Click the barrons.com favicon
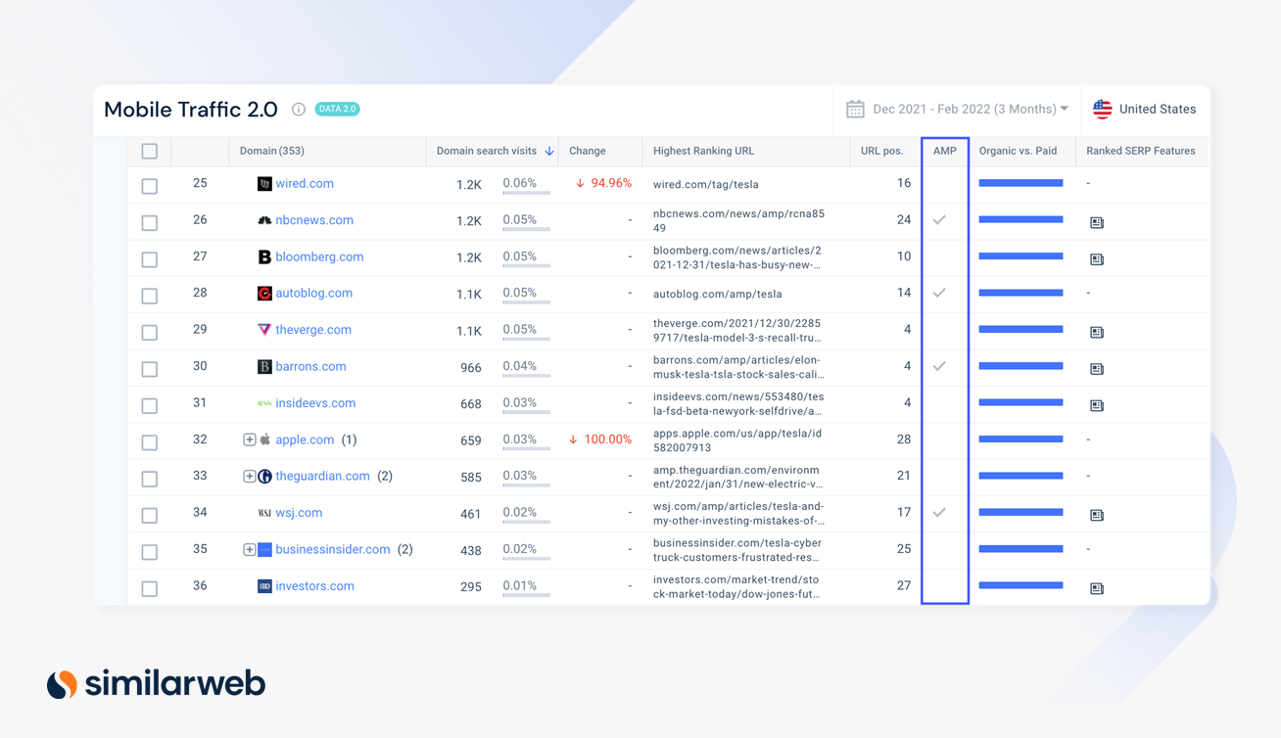The width and height of the screenshot is (1281, 738). [x=264, y=367]
